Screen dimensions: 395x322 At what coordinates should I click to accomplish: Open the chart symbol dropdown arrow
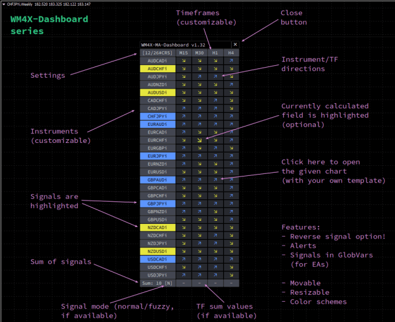coord(4,4)
